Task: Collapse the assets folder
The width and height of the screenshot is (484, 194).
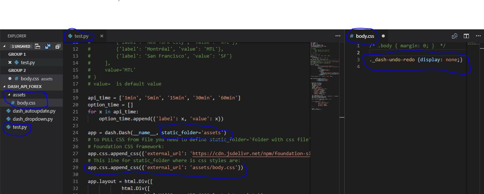Action: (9, 95)
